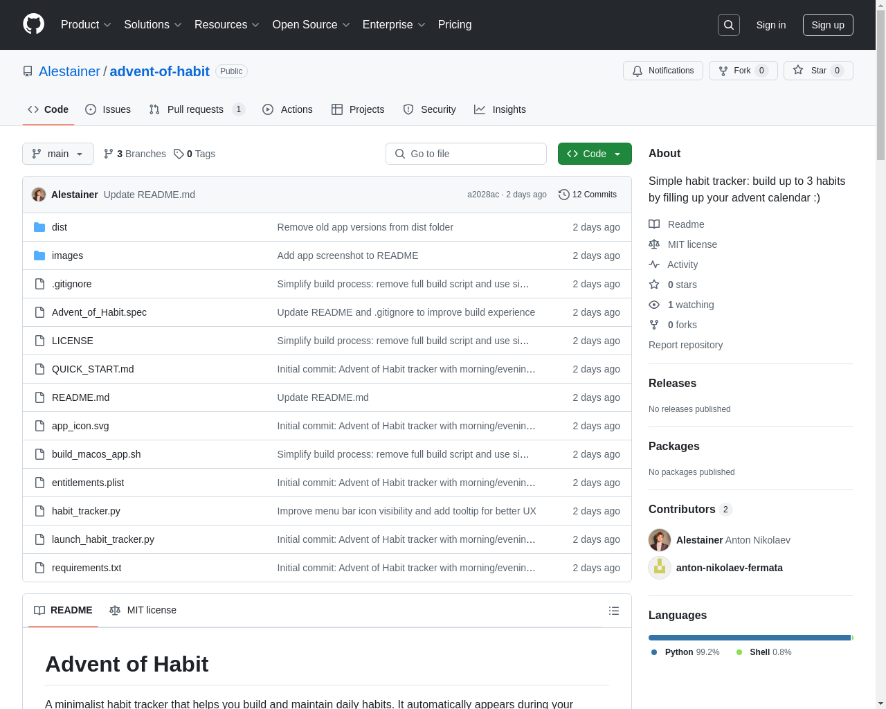Open the green Code dropdown button
The height and width of the screenshot is (709, 886).
[595, 154]
